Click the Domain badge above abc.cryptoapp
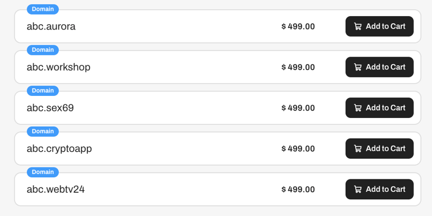 (43, 131)
